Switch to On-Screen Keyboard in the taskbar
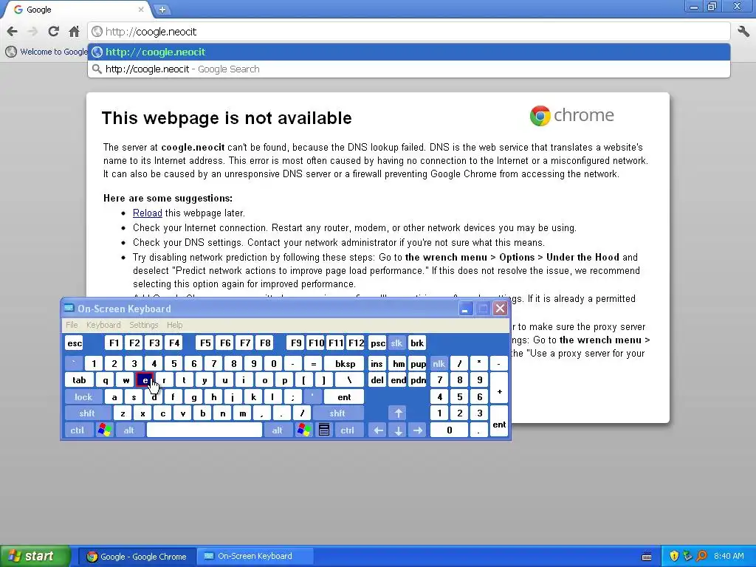The image size is (756, 567). click(x=255, y=557)
